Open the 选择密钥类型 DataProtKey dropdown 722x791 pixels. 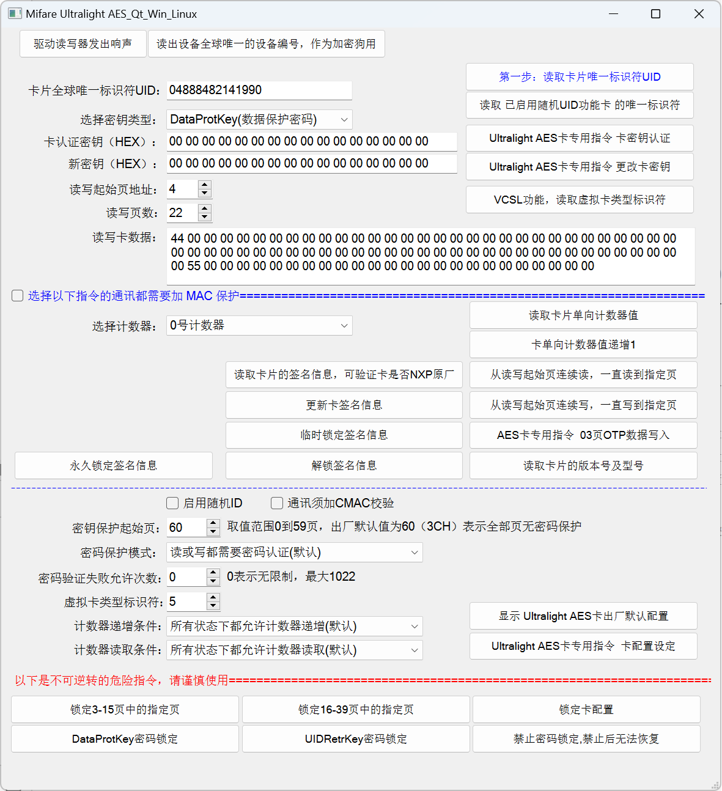(x=259, y=120)
